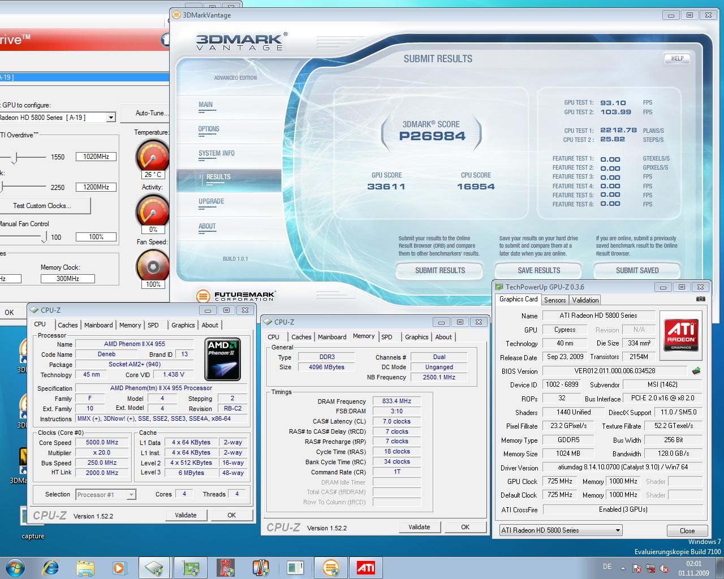Open Windows Explorer folder icon in taskbar
Image resolution: width=724 pixels, height=579 pixels.
[x=85, y=567]
